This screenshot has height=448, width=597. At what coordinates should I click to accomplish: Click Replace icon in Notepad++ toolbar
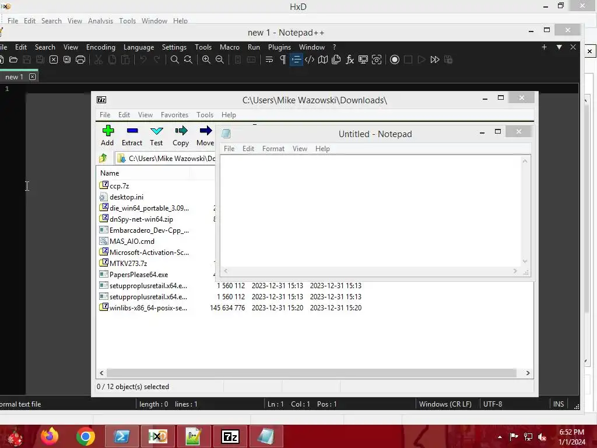point(188,60)
